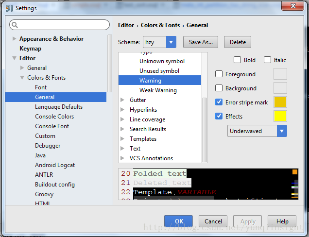Click the settings tree scrollbar

click(110, 63)
